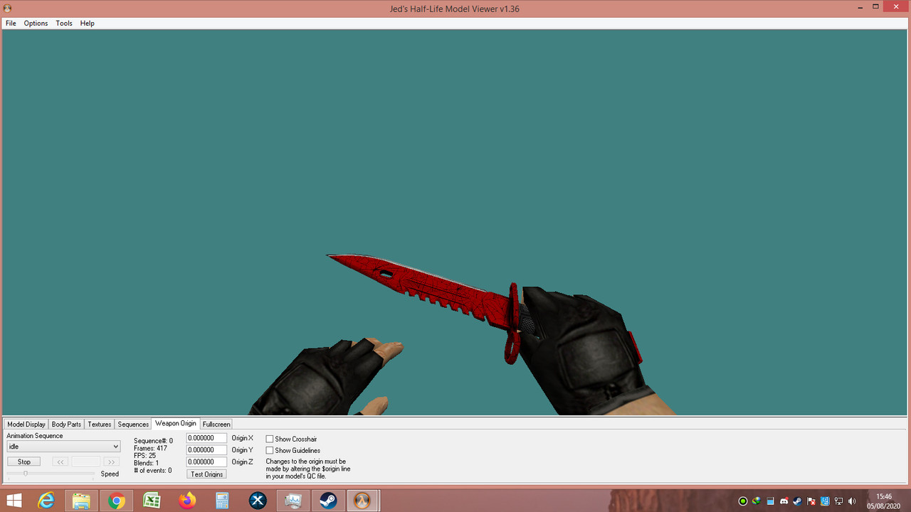
Task: Open Steam from the system tray
Action: (x=798, y=501)
